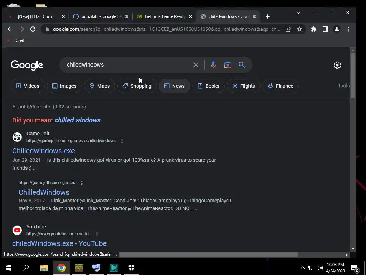Open Chrome's three-dot menu
This screenshot has height=275, width=366.
coord(348,29)
